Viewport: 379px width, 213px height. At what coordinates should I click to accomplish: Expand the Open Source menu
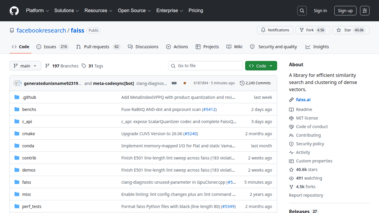[x=134, y=11]
